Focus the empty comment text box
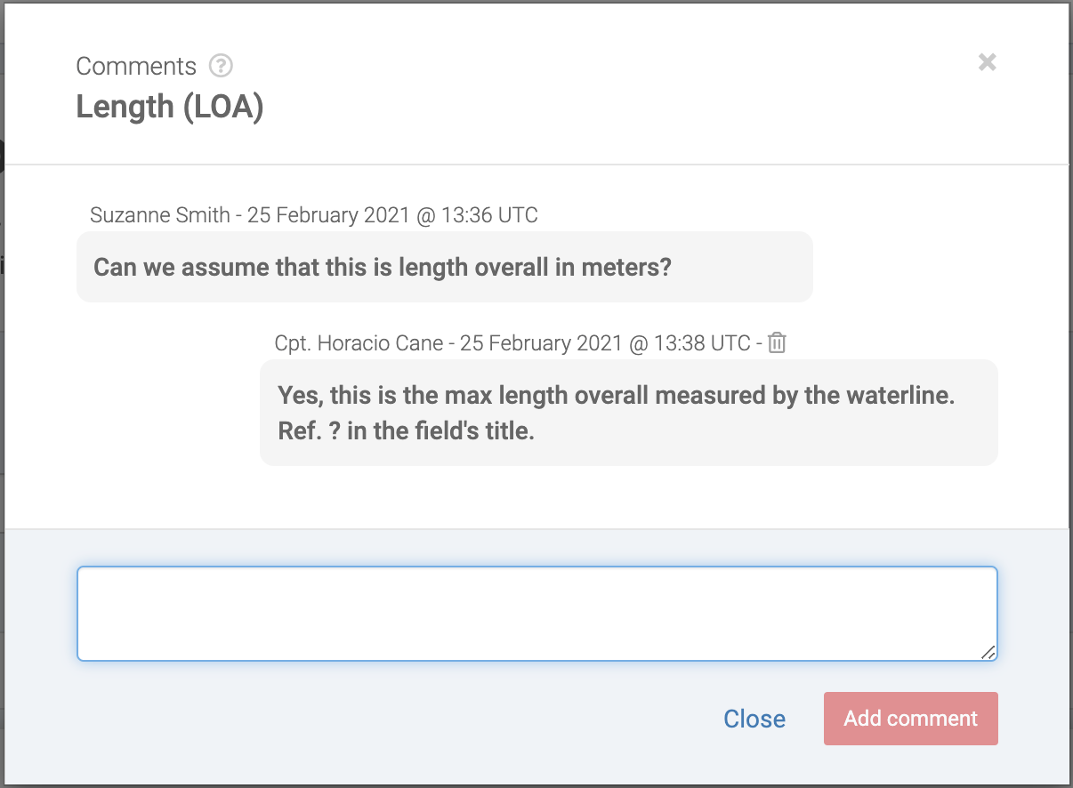Image resolution: width=1073 pixels, height=788 pixels. [x=536, y=614]
